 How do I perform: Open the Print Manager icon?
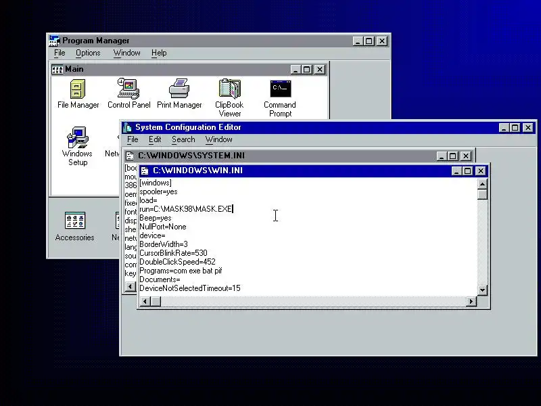point(179,93)
